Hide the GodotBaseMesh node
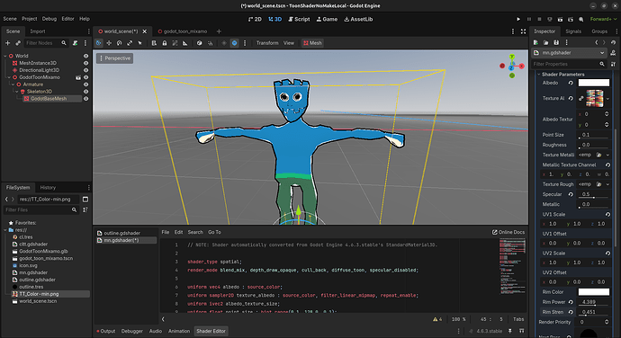This screenshot has width=621, height=338. (85, 99)
